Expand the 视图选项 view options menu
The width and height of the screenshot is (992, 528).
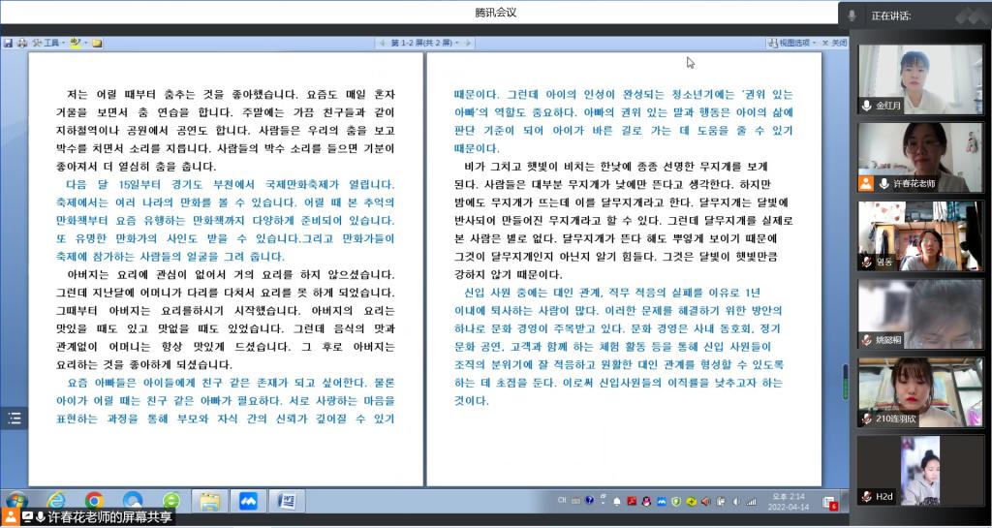(792, 43)
